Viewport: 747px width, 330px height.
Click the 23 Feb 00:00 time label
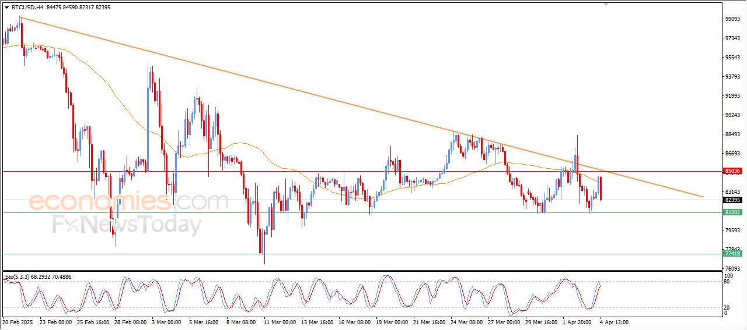coord(55,321)
